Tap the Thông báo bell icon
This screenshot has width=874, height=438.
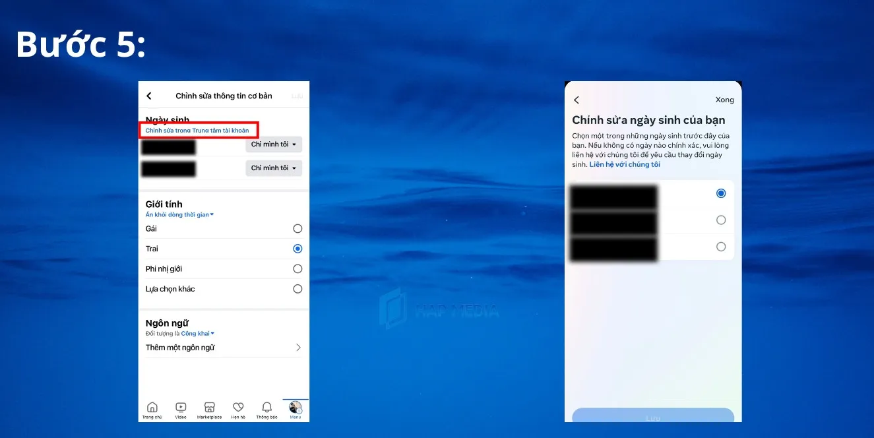point(266,406)
